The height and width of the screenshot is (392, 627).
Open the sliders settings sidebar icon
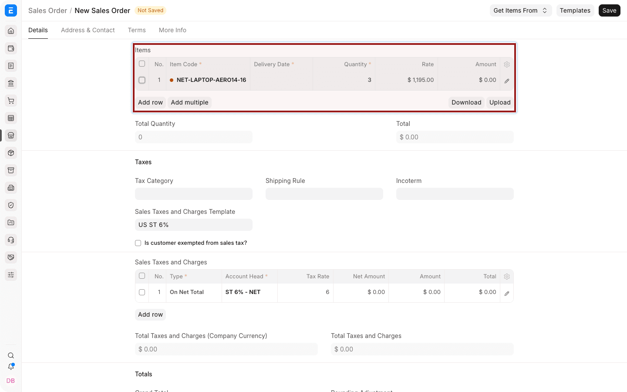click(x=11, y=275)
